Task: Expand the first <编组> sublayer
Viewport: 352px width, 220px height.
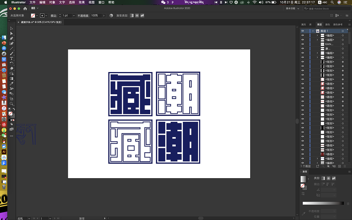Action: click(x=317, y=35)
